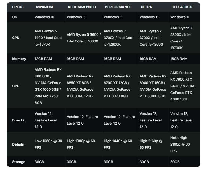Click Windows 11 in the Performance column
Viewport: 206px width, 171px height.
(113, 17)
